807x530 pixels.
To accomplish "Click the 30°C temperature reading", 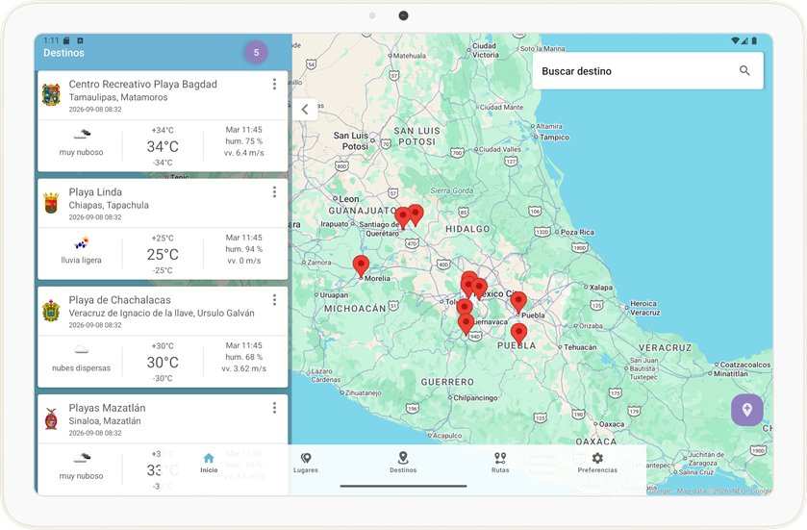I will (x=163, y=363).
